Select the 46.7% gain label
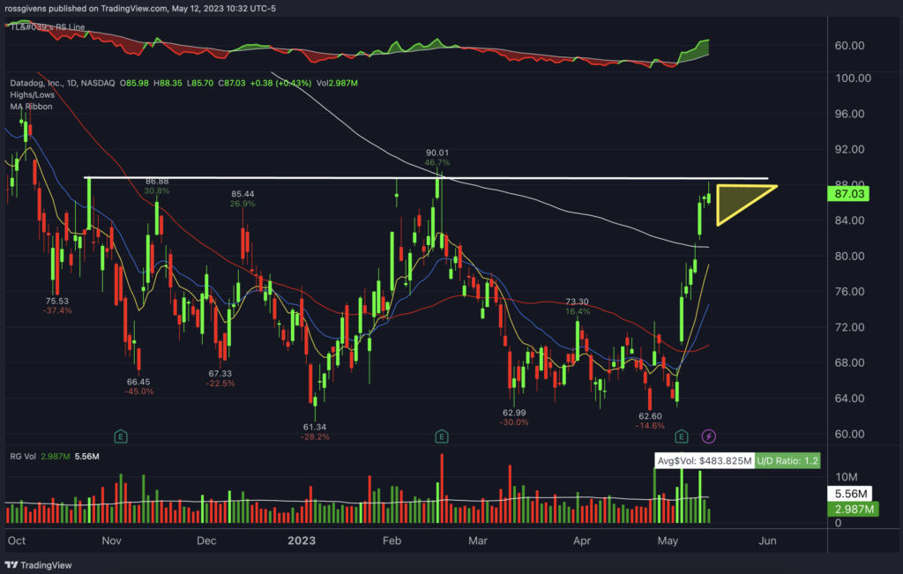 click(437, 162)
